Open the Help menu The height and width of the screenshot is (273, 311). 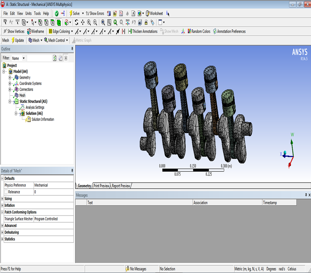click(x=46, y=14)
